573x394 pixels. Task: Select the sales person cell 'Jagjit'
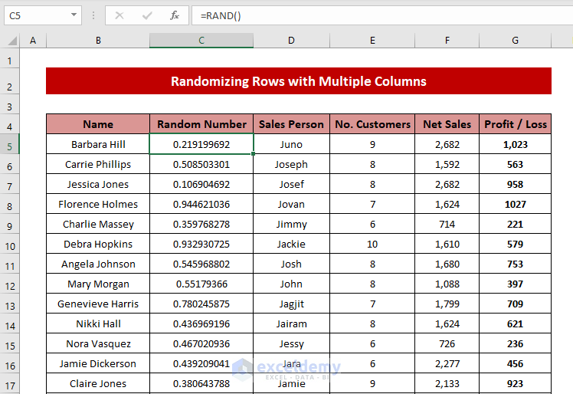coord(291,304)
